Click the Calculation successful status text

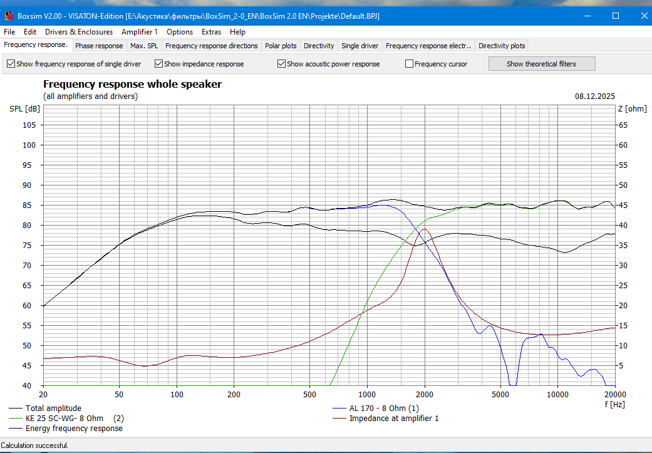click(34, 445)
